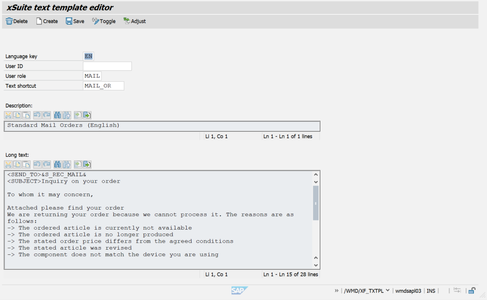Save the text template
Image resolution: width=487 pixels, height=300 pixels.
pyautogui.click(x=75, y=21)
